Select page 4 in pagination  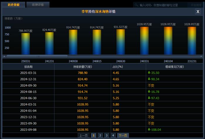(x=113, y=135)
